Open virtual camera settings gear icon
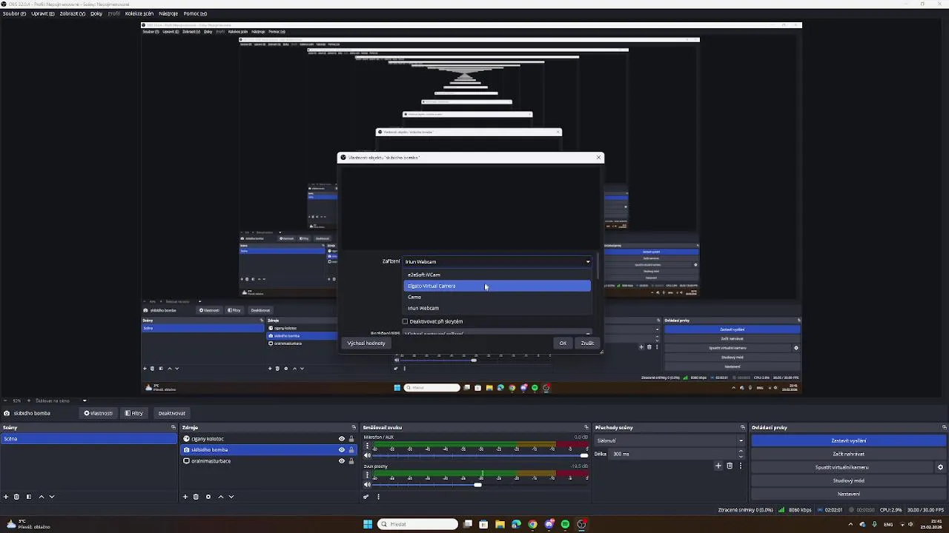949x533 pixels. pos(940,467)
